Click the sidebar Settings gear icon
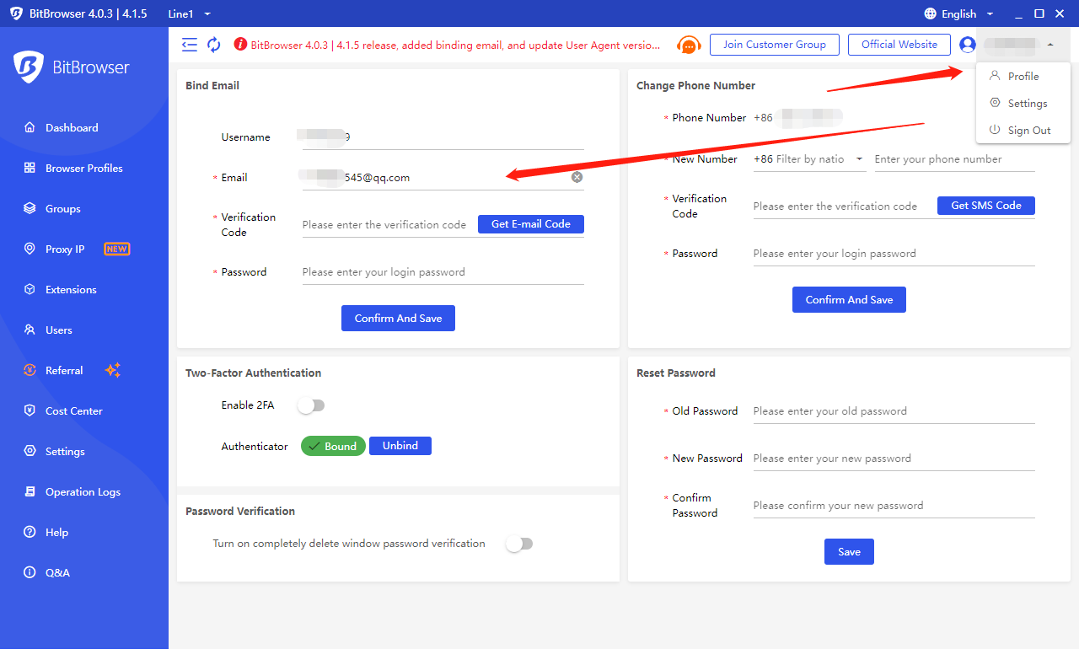Viewport: 1079px width, 649px height. pyautogui.click(x=30, y=452)
